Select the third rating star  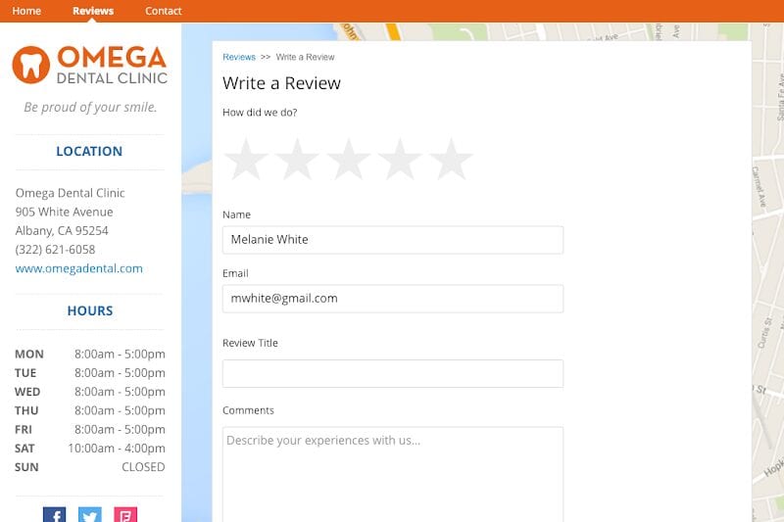pos(349,160)
